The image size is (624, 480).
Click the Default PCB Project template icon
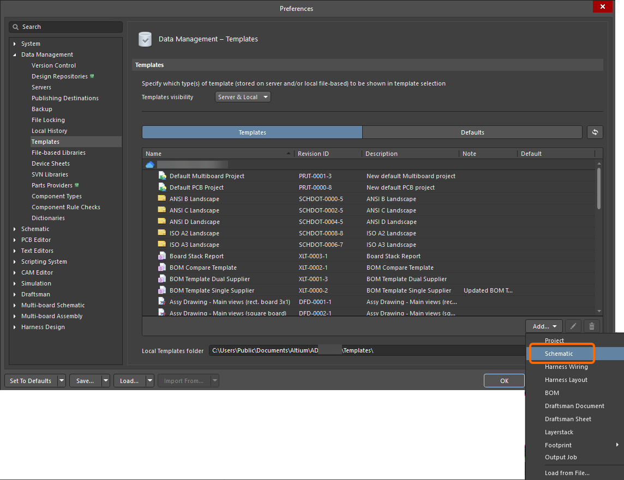pyautogui.click(x=162, y=187)
